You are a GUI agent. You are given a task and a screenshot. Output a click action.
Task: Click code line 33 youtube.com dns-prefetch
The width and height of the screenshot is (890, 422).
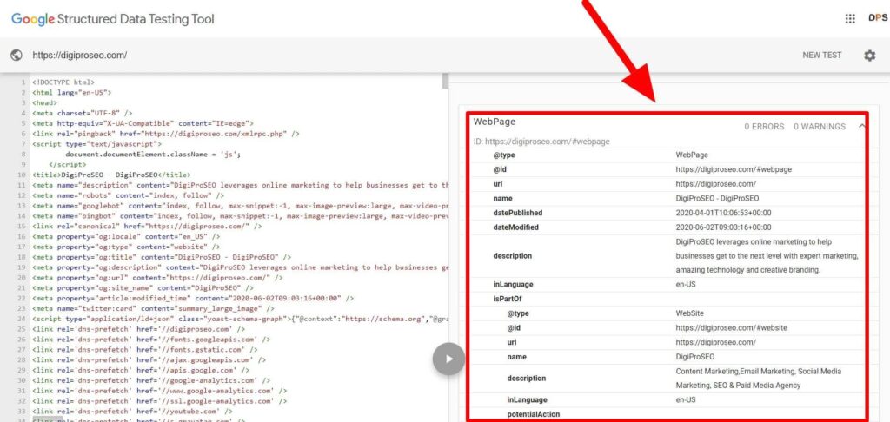tap(132, 412)
